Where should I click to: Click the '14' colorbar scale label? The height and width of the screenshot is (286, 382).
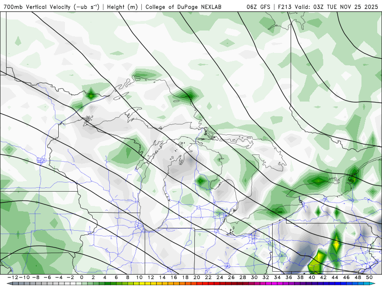162,277
